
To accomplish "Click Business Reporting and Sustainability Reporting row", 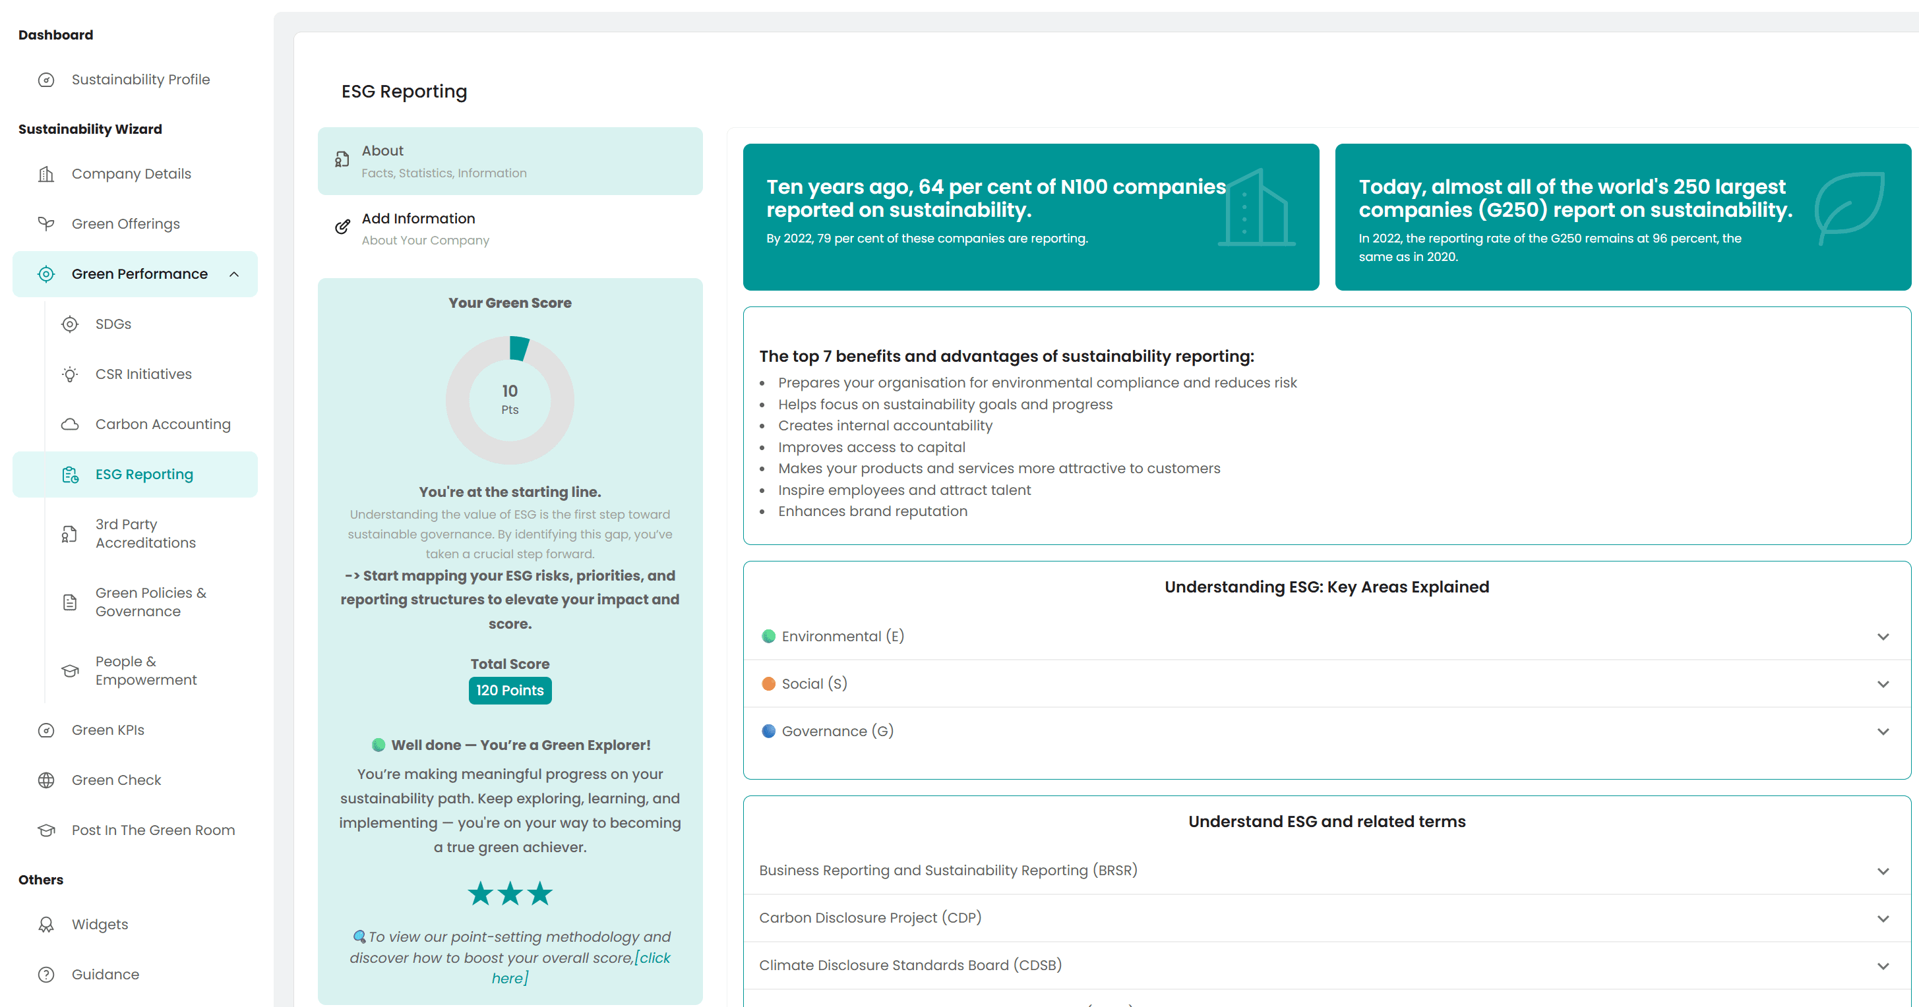I will pos(1326,871).
